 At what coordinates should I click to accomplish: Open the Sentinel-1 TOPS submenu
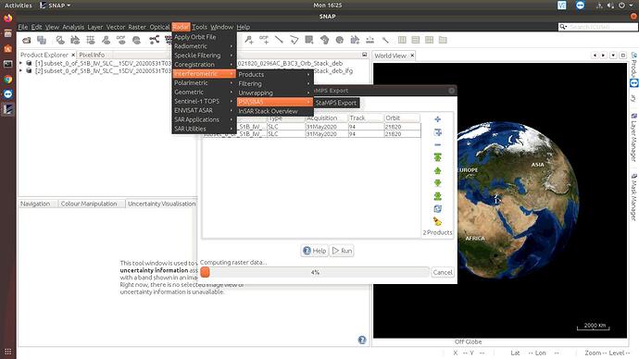pyautogui.click(x=204, y=101)
